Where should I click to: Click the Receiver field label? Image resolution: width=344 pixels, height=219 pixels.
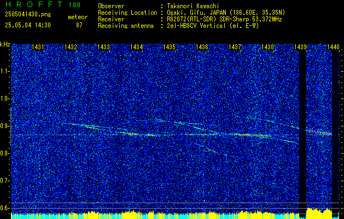111,19
